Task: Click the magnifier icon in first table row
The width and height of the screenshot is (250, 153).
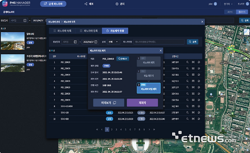Action: [188, 62]
